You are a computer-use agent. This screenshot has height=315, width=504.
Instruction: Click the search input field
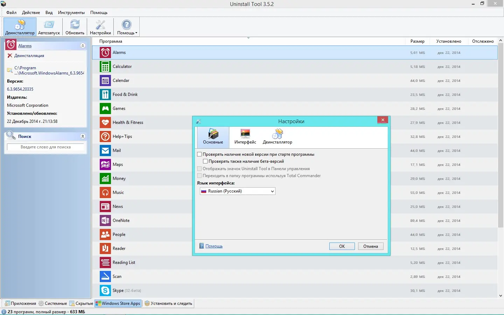pos(45,147)
